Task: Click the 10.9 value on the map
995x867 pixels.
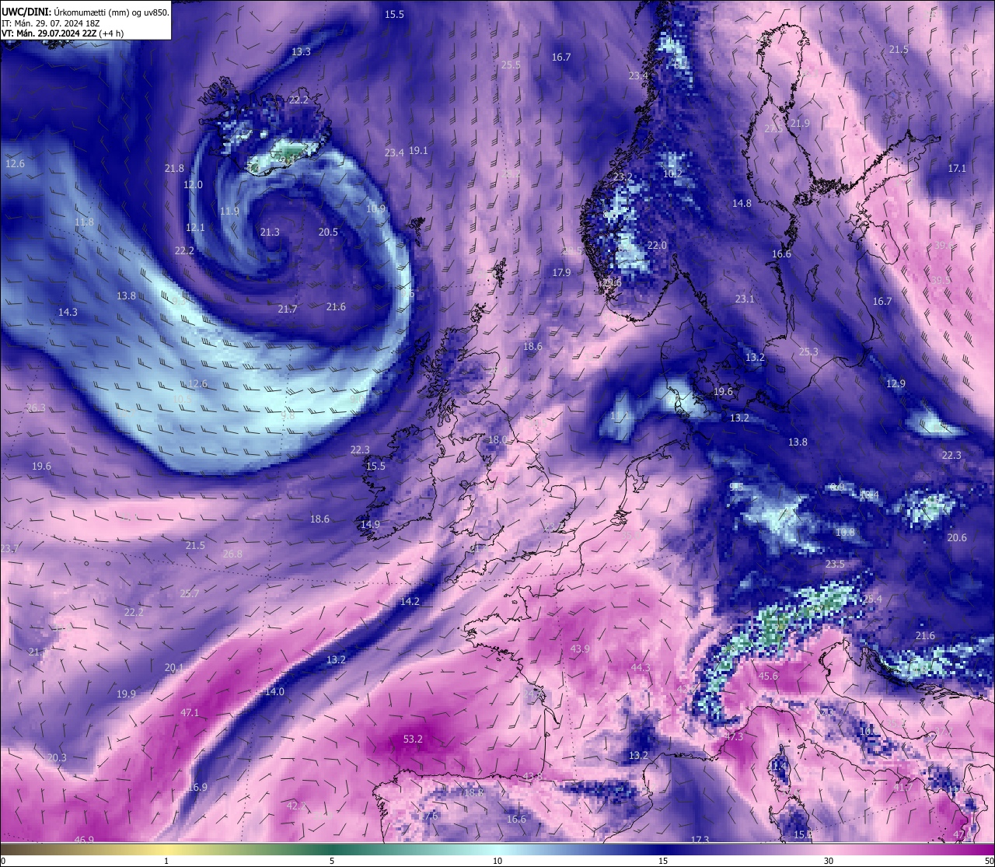Action: click(375, 208)
